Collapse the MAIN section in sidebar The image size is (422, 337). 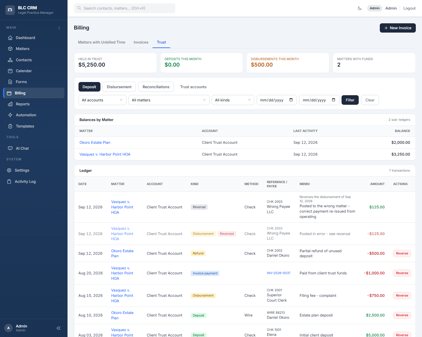pyautogui.click(x=59, y=28)
